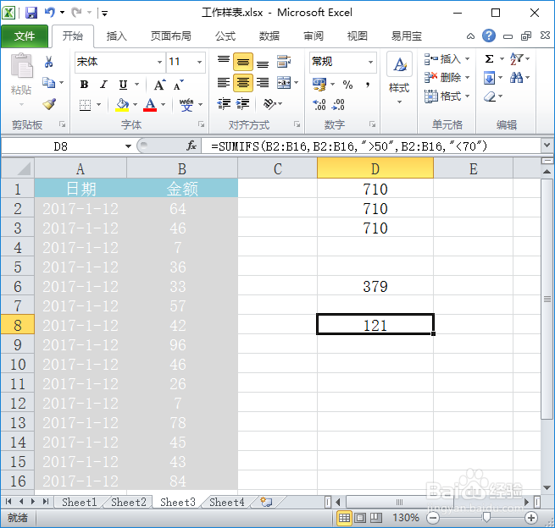Toggle Center horizontal alignment
This screenshot has width=555, height=528.
pyautogui.click(x=243, y=83)
